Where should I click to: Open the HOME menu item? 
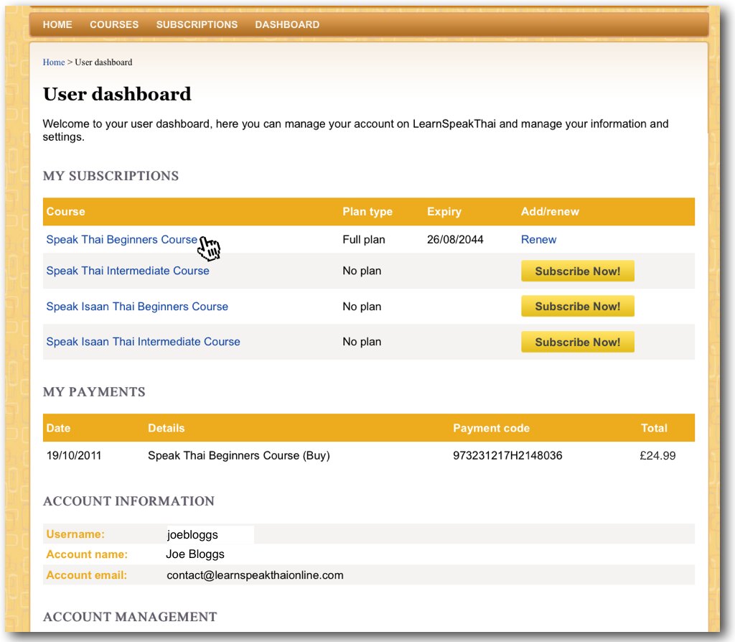click(57, 24)
